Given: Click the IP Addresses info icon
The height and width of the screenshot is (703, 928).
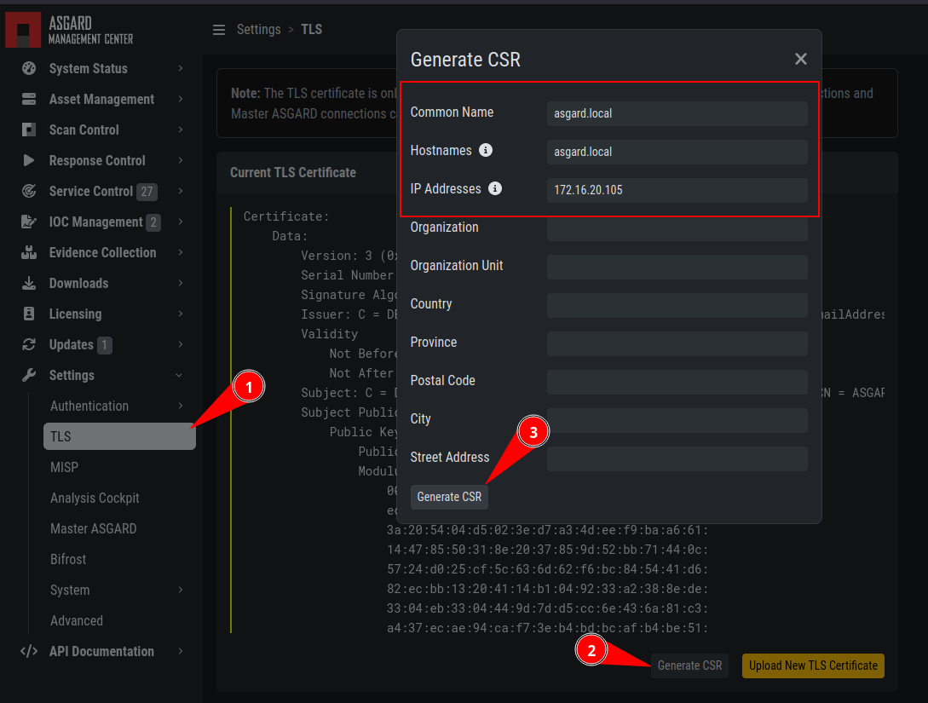Looking at the screenshot, I should (495, 189).
